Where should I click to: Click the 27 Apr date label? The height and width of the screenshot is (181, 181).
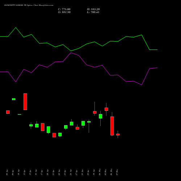pyautogui.click(x=76, y=172)
